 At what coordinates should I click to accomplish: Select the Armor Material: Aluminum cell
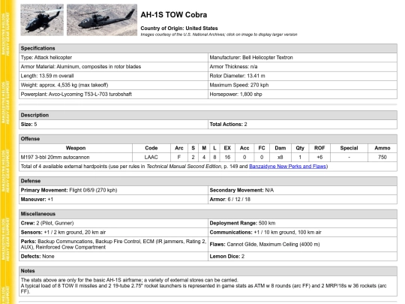point(113,67)
